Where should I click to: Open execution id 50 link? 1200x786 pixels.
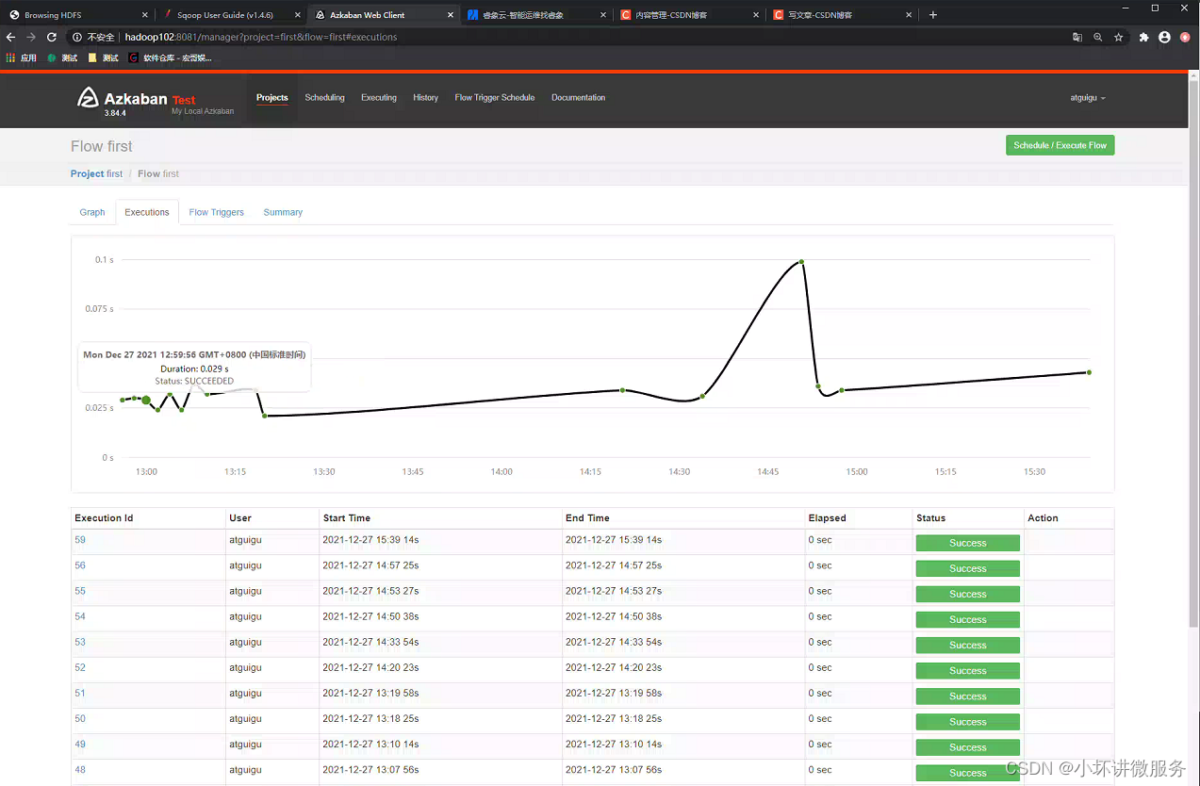pyautogui.click(x=80, y=718)
